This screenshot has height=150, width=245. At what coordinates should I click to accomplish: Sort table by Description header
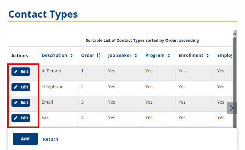(x=54, y=55)
